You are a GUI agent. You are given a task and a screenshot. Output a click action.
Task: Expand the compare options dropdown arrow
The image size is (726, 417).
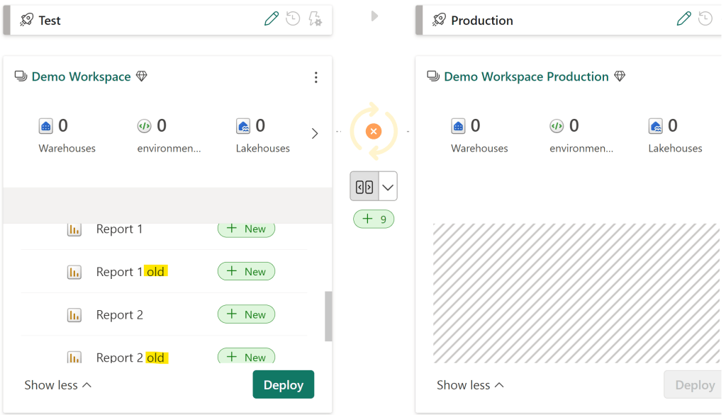click(388, 187)
